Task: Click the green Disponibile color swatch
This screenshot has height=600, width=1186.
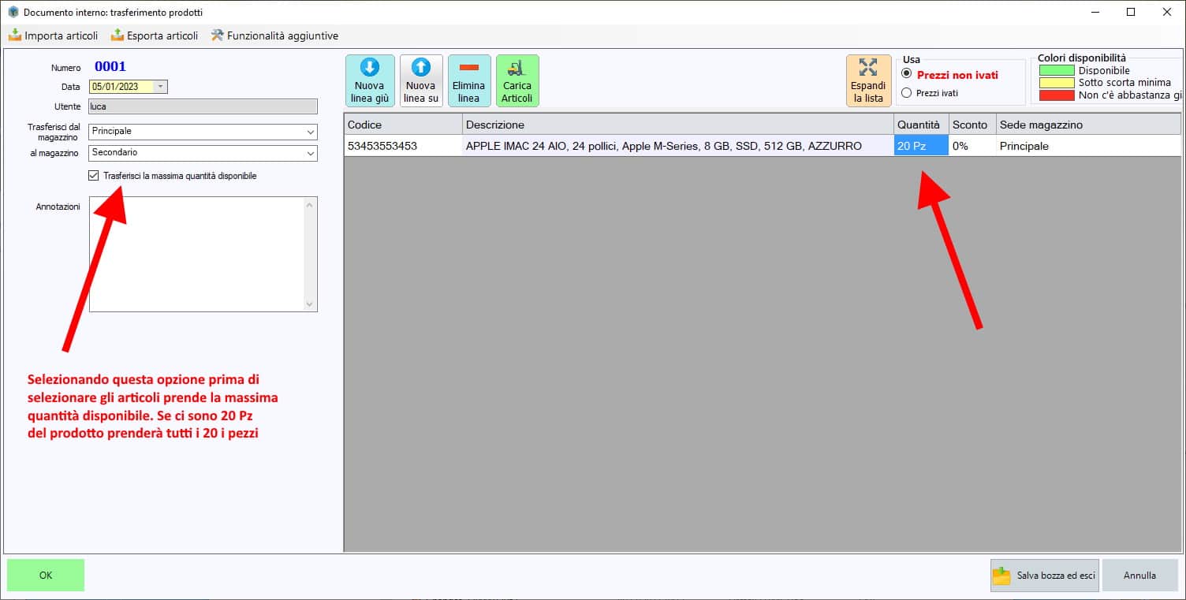Action: [x=1057, y=71]
